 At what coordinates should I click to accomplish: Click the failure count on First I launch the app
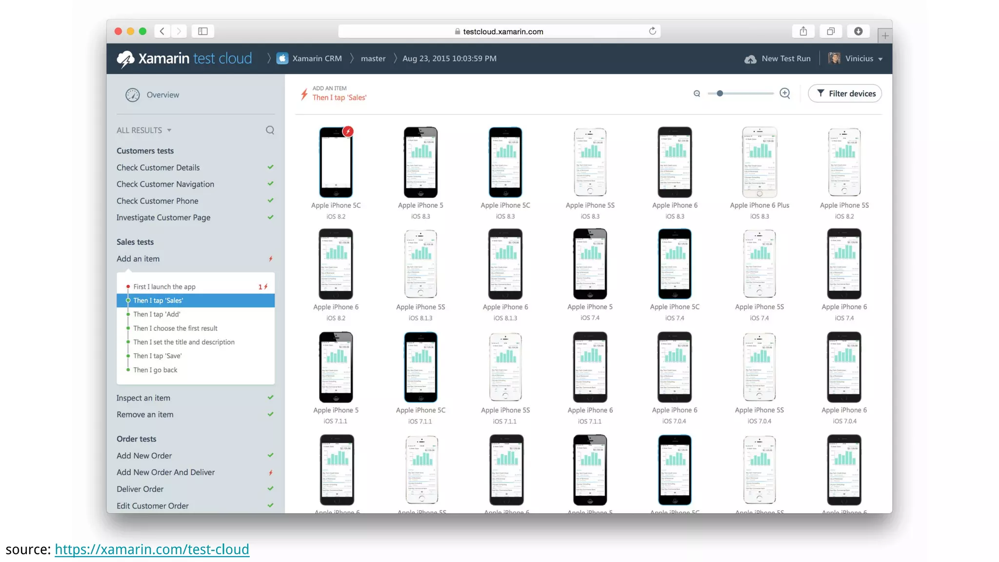(x=263, y=287)
